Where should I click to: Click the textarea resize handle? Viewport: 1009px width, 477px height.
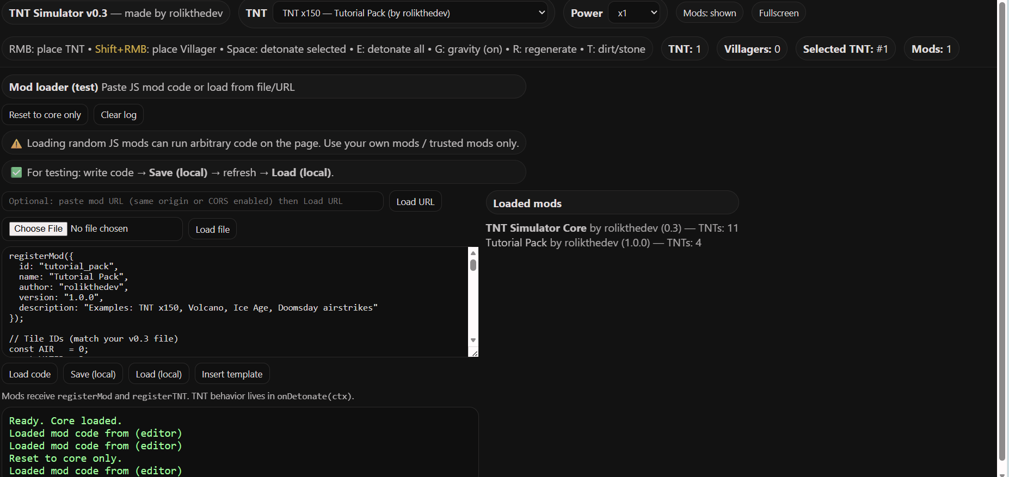point(475,354)
